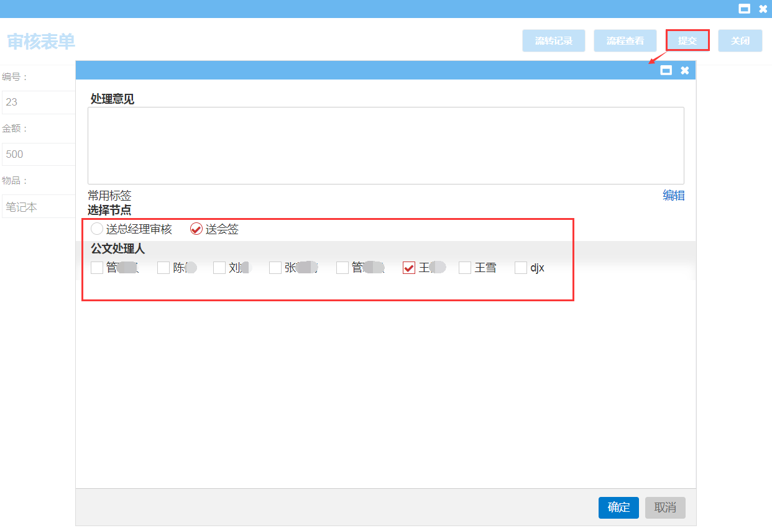This screenshot has height=528, width=772.
Task: Maximize the outer 审核表单 window
Action: (743, 9)
